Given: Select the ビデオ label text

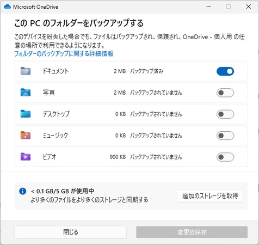Looking at the screenshot, I should (50, 157).
